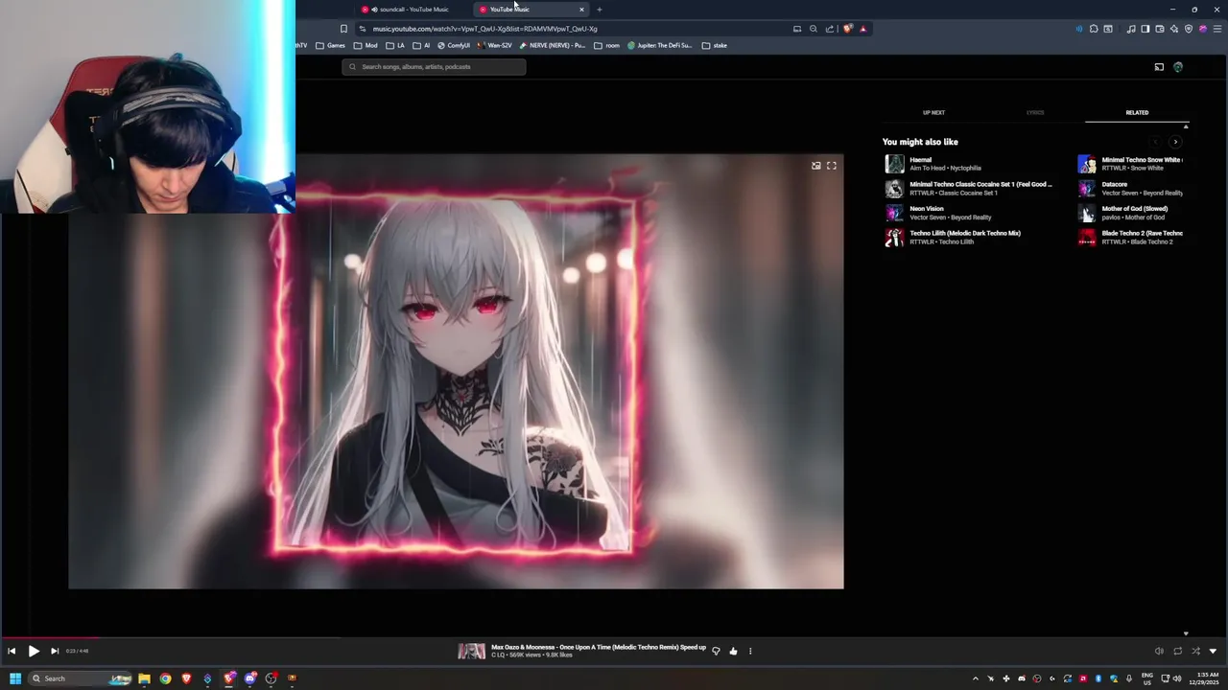1228x690 pixels.
Task: Switch to the LYRICS tab
Action: (x=1035, y=112)
